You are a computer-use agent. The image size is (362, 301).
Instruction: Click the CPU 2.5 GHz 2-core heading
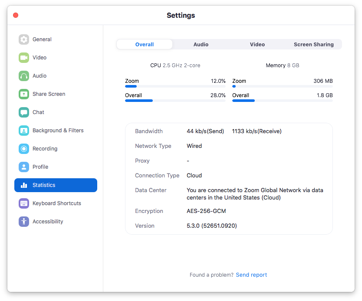coord(175,65)
